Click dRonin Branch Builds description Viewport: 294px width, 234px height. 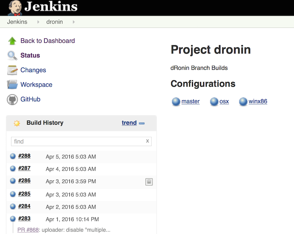(199, 68)
